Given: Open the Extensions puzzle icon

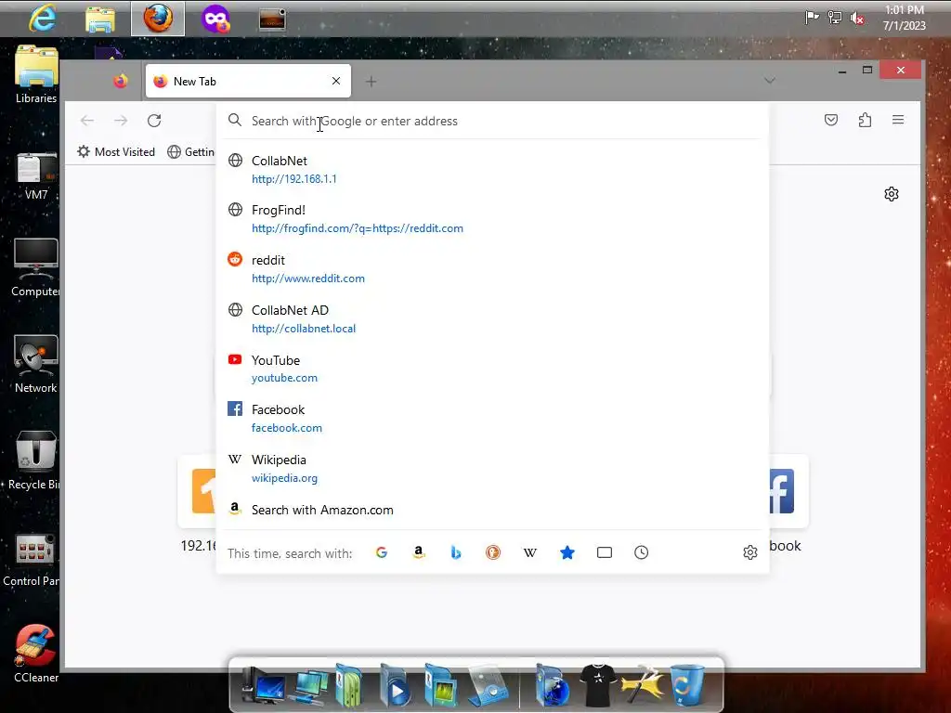Looking at the screenshot, I should pyautogui.click(x=865, y=120).
